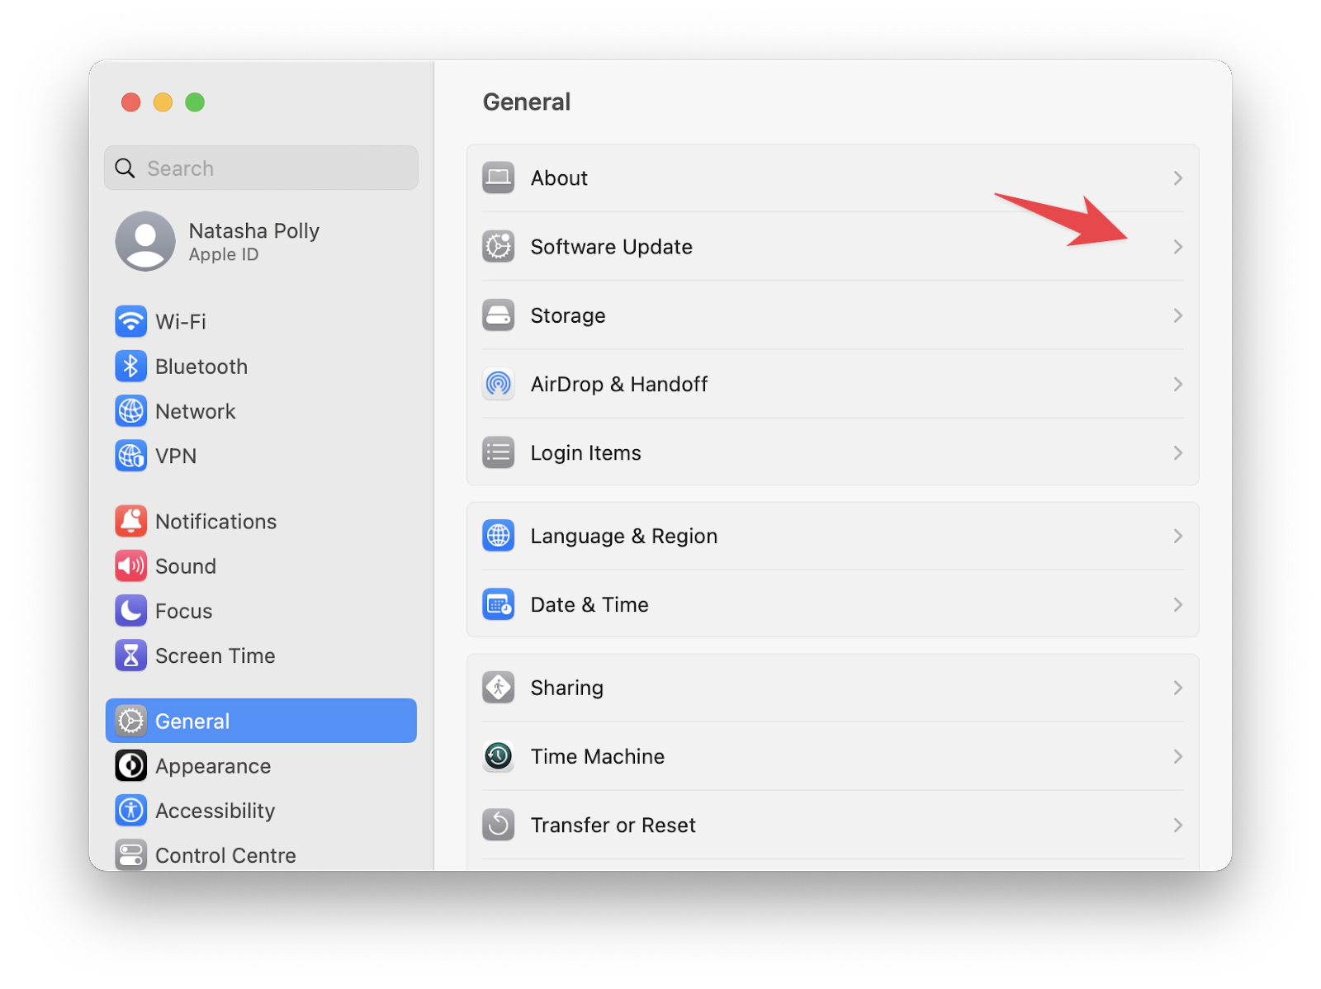Open Notifications via its bell icon
The image size is (1321, 989).
point(130,521)
